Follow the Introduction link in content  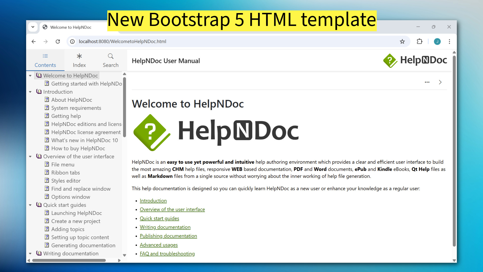153,201
